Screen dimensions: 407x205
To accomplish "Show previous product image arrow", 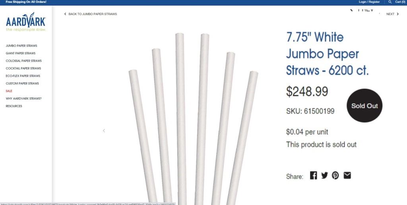I will tap(104, 131).
